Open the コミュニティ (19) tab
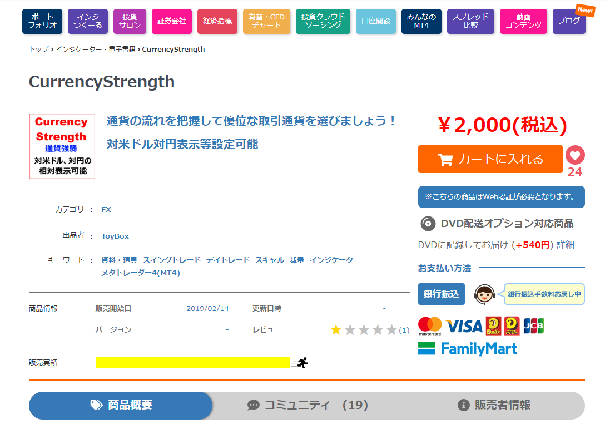 pos(308,405)
